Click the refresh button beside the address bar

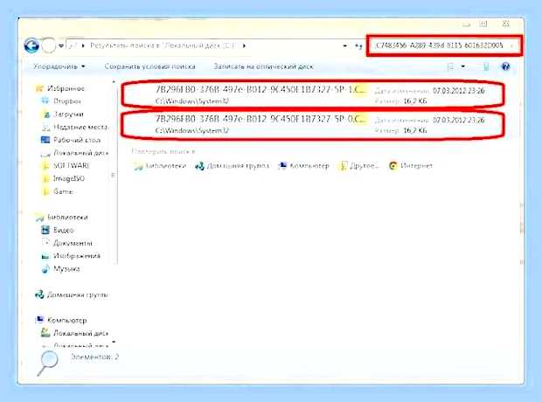pyautogui.click(x=358, y=45)
